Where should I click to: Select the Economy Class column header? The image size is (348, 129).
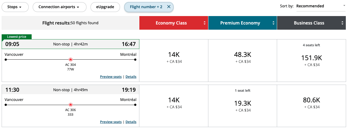(171, 23)
